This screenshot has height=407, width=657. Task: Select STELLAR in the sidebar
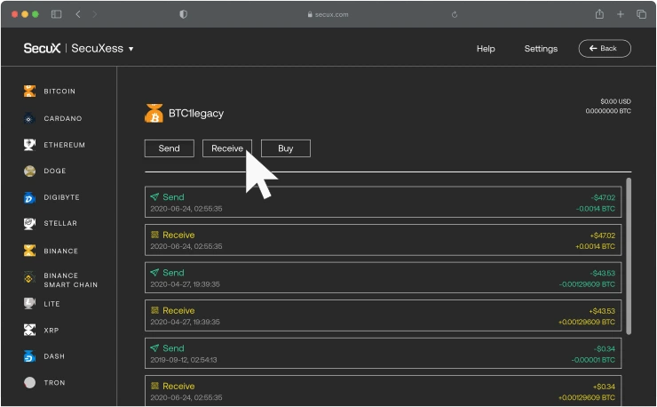[x=60, y=224]
